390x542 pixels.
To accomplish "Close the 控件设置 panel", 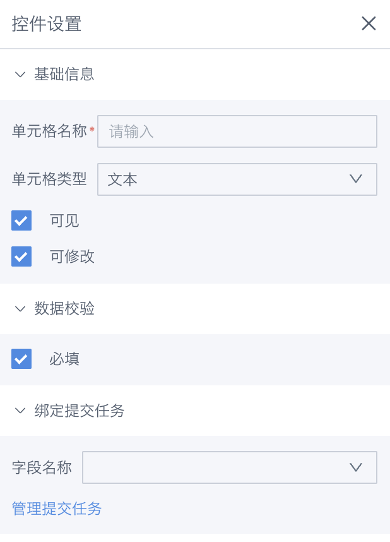I will click(369, 24).
